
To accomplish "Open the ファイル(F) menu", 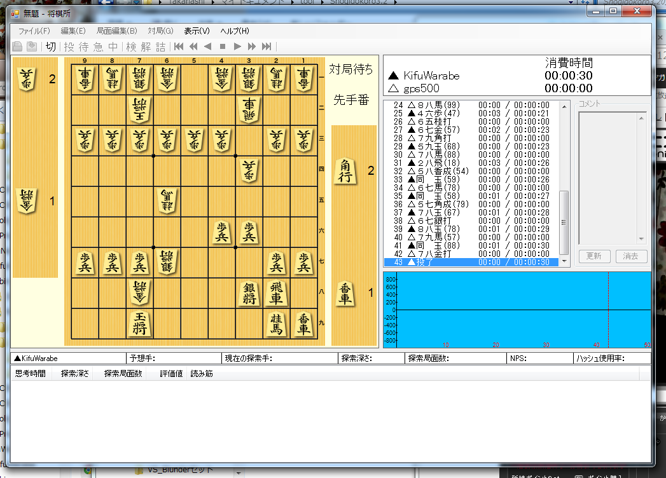I will pyautogui.click(x=34, y=31).
